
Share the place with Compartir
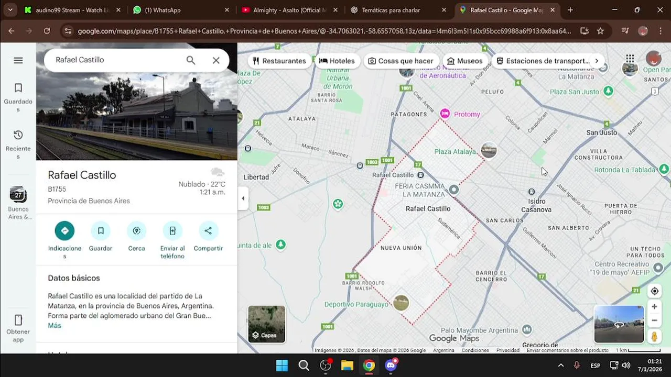208,230
